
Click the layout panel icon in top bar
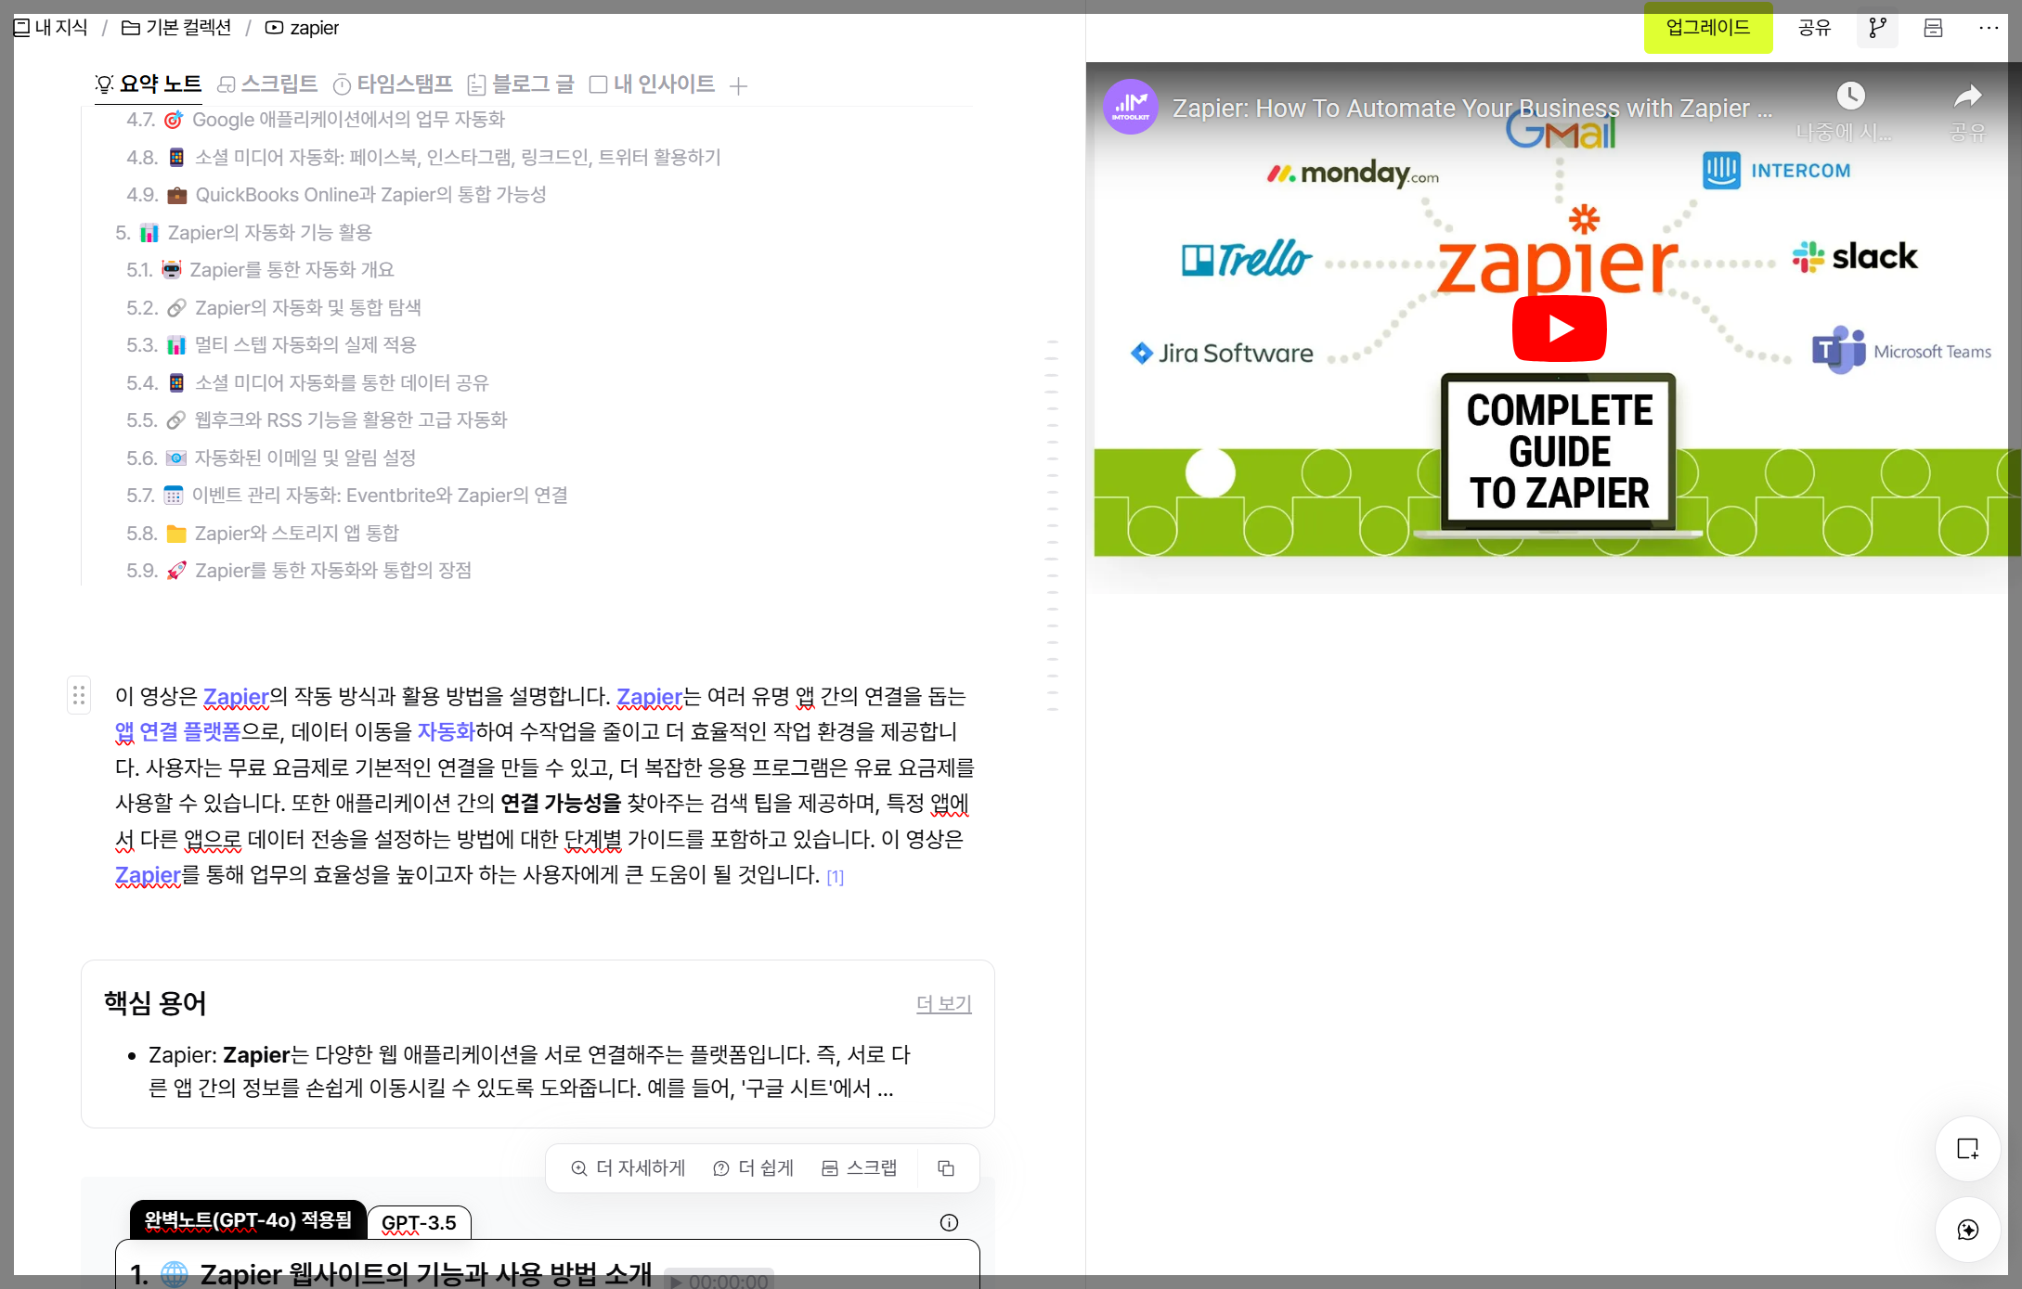1933,28
